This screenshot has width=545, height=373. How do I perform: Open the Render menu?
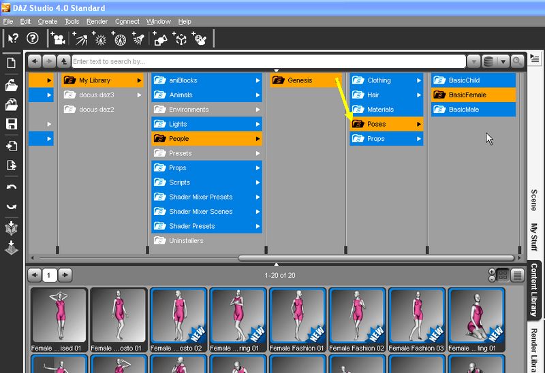pyautogui.click(x=97, y=21)
